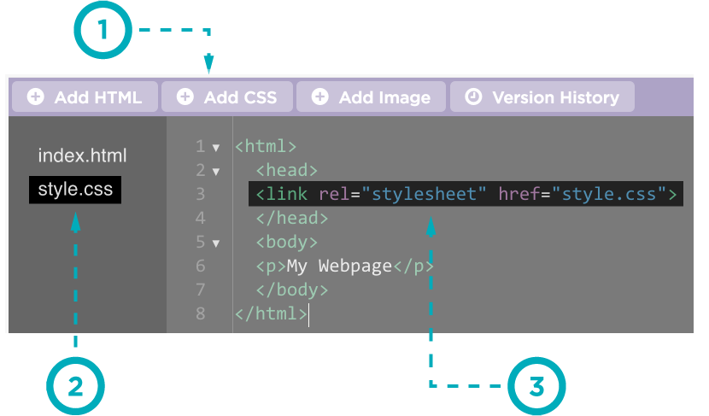
Task: Click the clock icon on Version History
Action: pyautogui.click(x=472, y=97)
